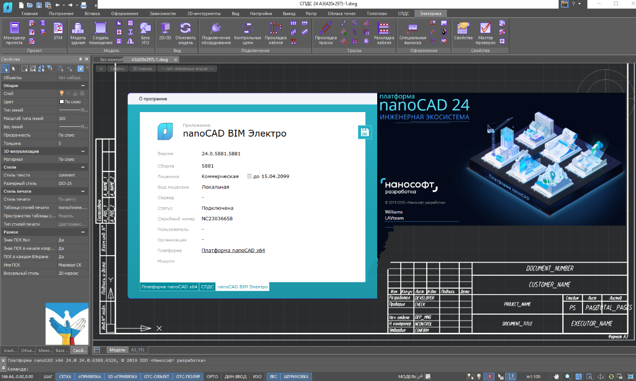The width and height of the screenshot is (636, 381).
Task: Switch to the СПДС ribbon tab
Action: [x=404, y=13]
